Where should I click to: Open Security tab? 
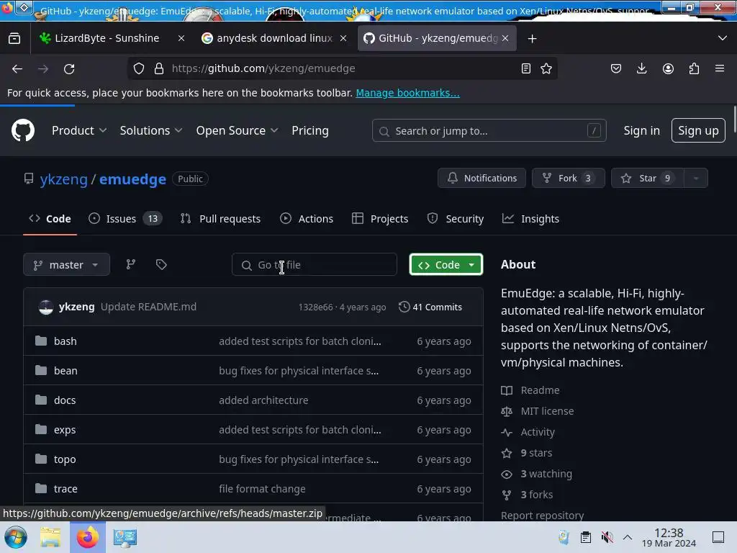coord(455,219)
